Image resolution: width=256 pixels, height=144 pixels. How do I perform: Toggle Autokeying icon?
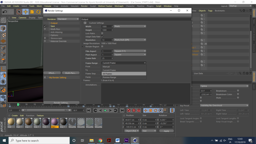tap(134, 110)
